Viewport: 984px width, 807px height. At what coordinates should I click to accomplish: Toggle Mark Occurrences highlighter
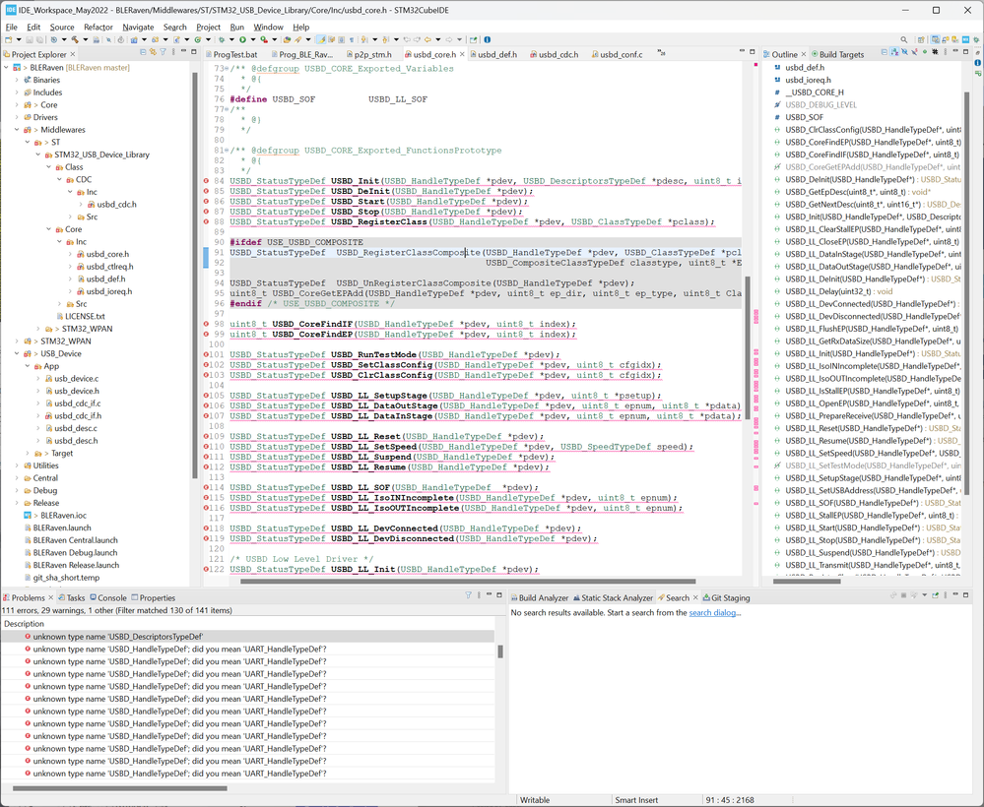320,39
